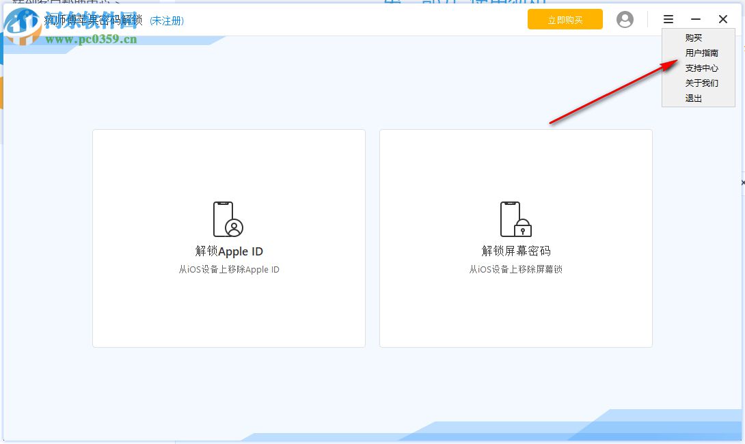Open the user account profile icon
Screen dimensions: 745x444
pyautogui.click(x=625, y=19)
